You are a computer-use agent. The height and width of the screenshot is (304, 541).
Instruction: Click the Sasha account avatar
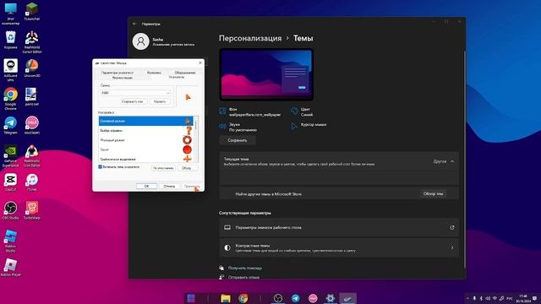click(141, 41)
